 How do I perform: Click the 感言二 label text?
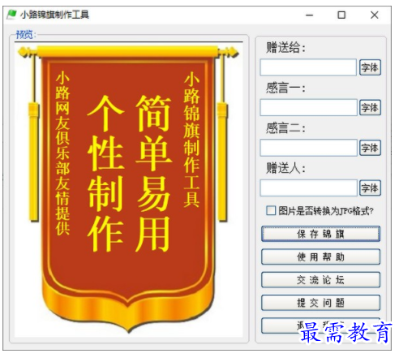click(285, 128)
